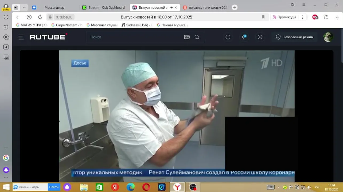The height and width of the screenshot is (192, 343).
Task: Launch Alice from taskbar
Action: point(67,187)
